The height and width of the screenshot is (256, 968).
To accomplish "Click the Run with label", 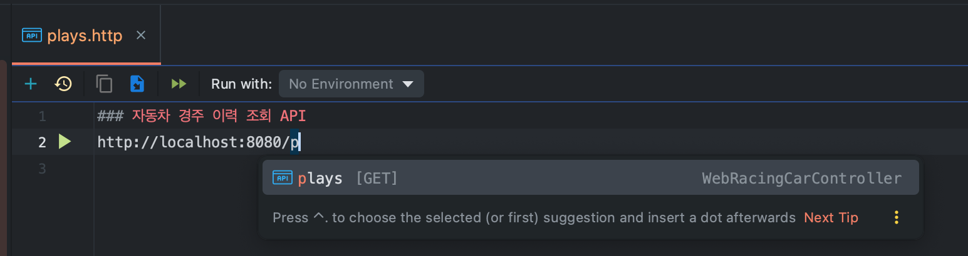I will [x=241, y=84].
